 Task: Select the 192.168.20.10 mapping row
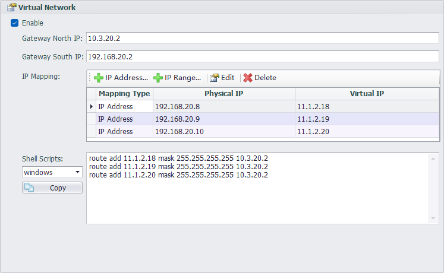223,132
